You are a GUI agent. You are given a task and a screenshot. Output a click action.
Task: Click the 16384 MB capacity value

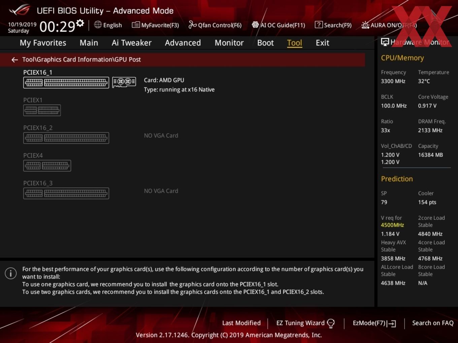(x=430, y=155)
